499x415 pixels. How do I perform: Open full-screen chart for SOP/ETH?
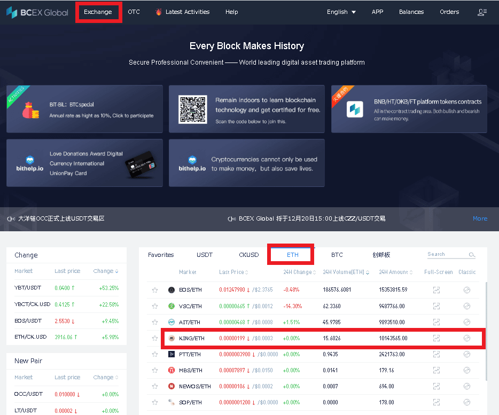point(436,402)
